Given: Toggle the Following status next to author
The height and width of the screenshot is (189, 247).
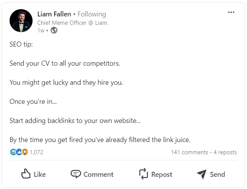Looking at the screenshot, I should [x=92, y=14].
